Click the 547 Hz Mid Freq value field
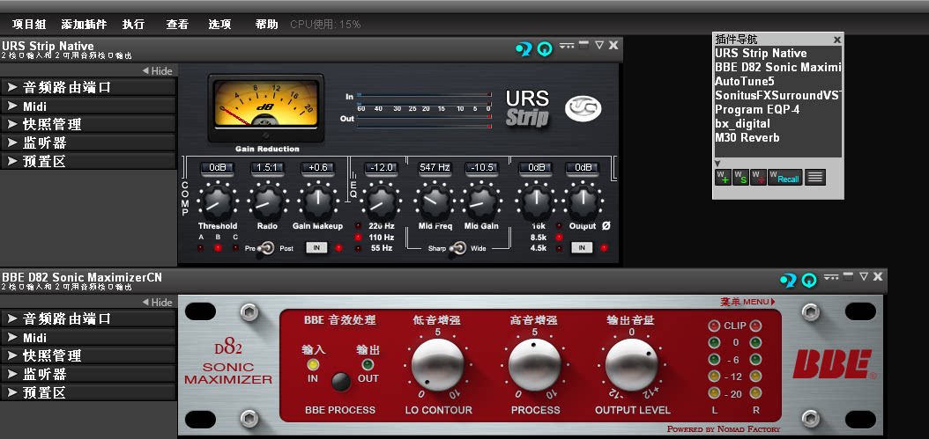The height and width of the screenshot is (439, 929). coord(435,168)
